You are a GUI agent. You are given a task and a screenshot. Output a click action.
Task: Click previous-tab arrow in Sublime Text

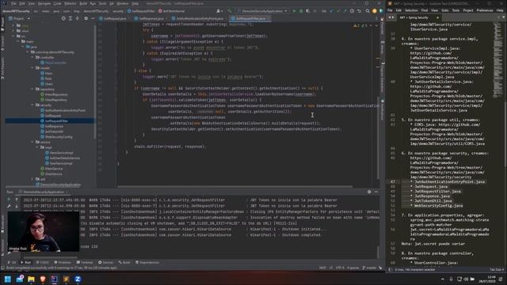coord(389,17)
